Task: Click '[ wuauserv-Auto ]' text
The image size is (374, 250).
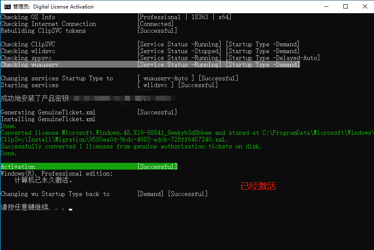Action: [166, 79]
